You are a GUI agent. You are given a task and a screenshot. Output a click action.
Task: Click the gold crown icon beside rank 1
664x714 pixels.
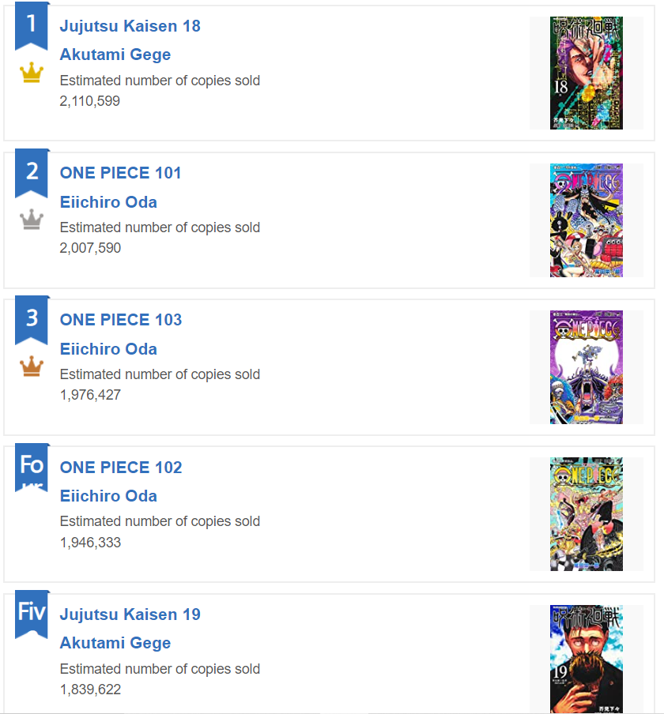(31, 73)
